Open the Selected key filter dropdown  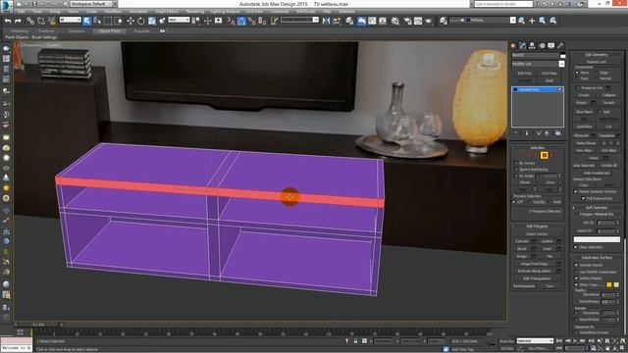pyautogui.click(x=535, y=341)
